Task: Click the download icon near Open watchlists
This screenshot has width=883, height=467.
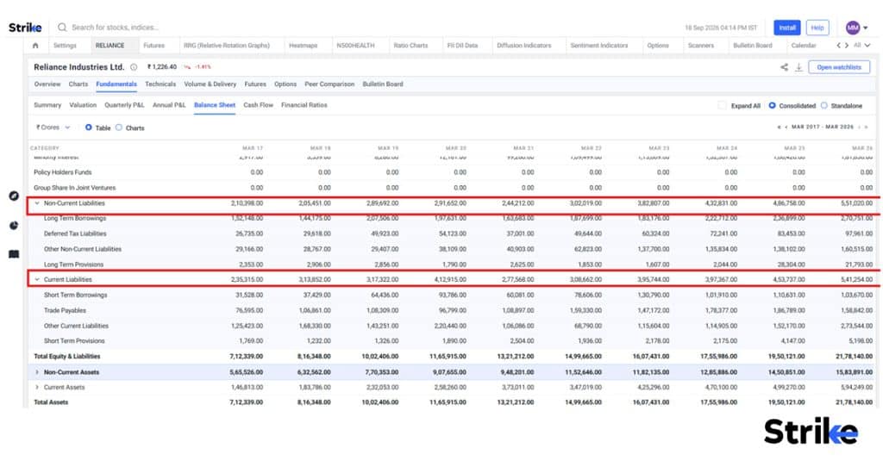Action: tap(798, 67)
